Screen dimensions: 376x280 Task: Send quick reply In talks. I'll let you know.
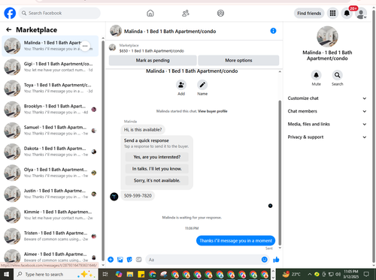tap(157, 169)
